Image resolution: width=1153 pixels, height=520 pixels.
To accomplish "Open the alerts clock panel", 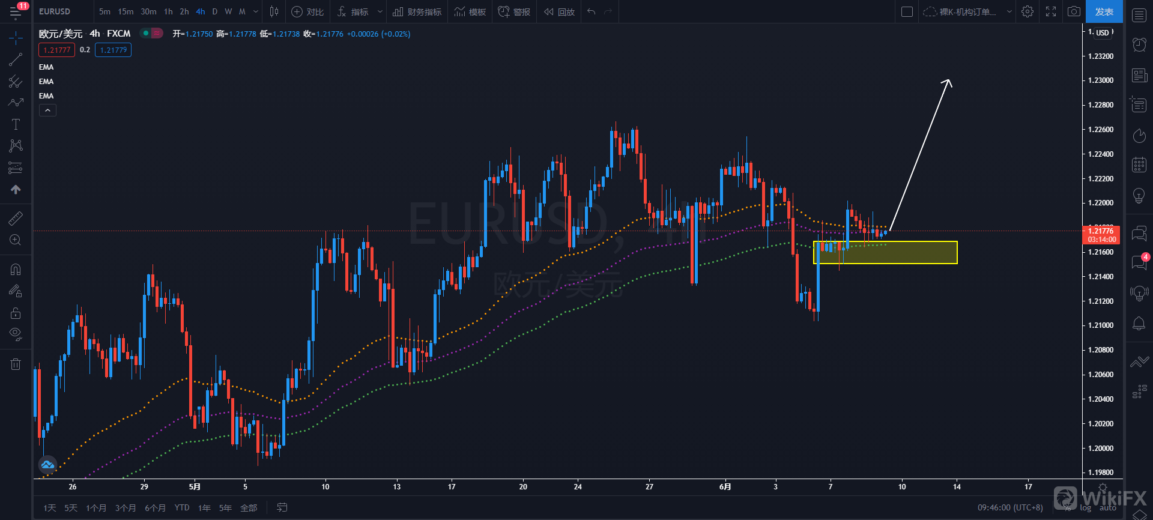I will [1139, 44].
